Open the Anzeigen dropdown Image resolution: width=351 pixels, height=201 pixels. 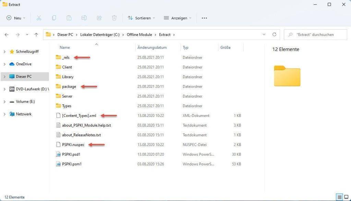tap(177, 18)
